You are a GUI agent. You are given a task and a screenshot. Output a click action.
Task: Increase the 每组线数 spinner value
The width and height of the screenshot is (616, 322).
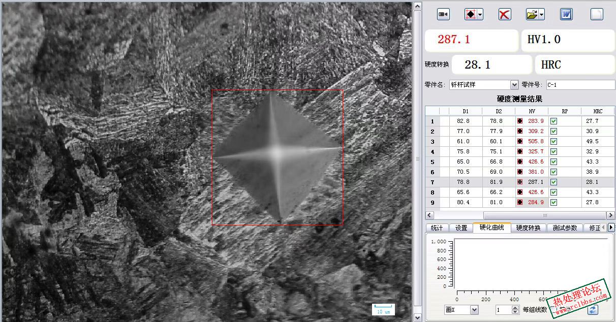click(x=515, y=308)
